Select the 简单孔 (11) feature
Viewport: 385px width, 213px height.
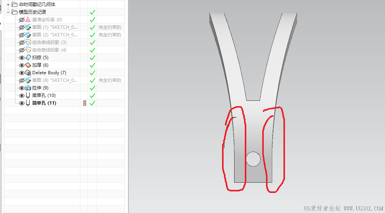tap(44, 103)
